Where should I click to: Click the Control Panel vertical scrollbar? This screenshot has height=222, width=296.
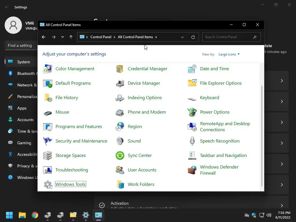click(262, 136)
